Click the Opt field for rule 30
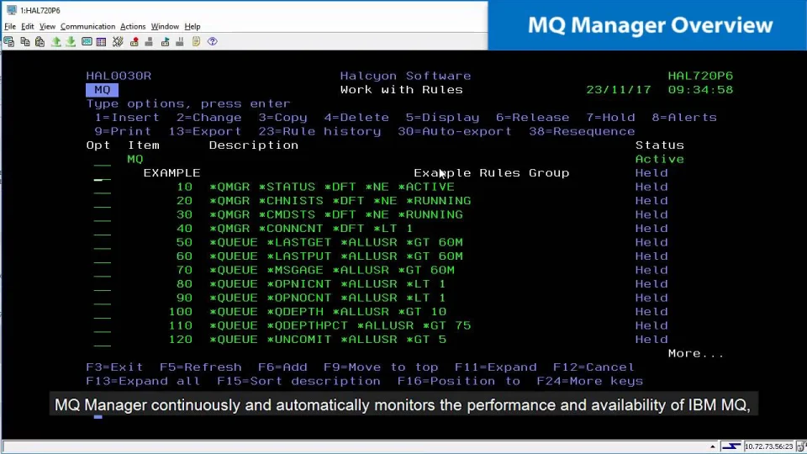Screen dimensions: 807x454 click(103, 216)
